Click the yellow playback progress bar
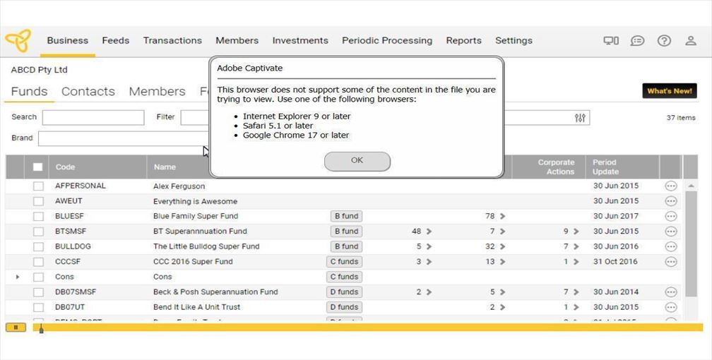The image size is (712, 360). tap(368, 328)
